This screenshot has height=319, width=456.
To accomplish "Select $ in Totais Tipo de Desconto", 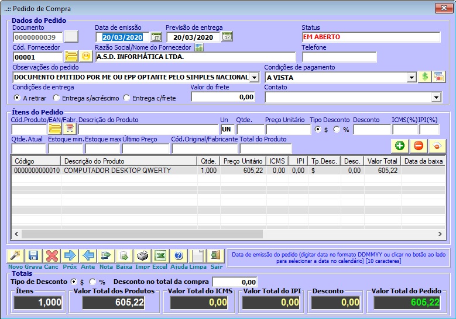I will pos(74,282).
